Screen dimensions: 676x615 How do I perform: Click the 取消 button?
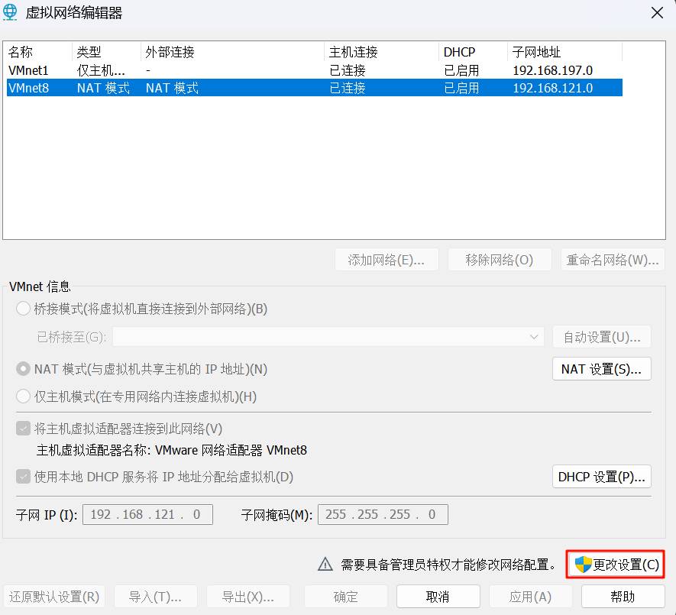(x=438, y=597)
